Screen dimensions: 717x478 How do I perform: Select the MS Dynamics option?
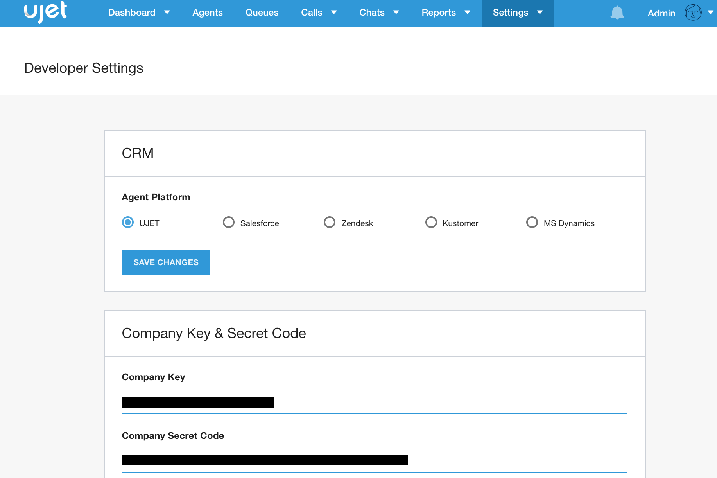click(x=532, y=223)
